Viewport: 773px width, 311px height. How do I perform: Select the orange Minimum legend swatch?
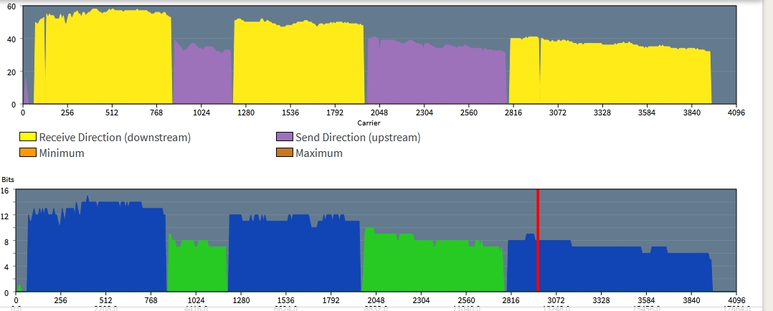(x=28, y=153)
